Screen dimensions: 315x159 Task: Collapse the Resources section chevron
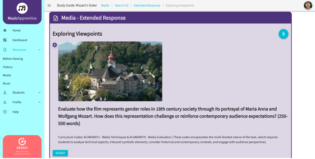(x=39, y=50)
